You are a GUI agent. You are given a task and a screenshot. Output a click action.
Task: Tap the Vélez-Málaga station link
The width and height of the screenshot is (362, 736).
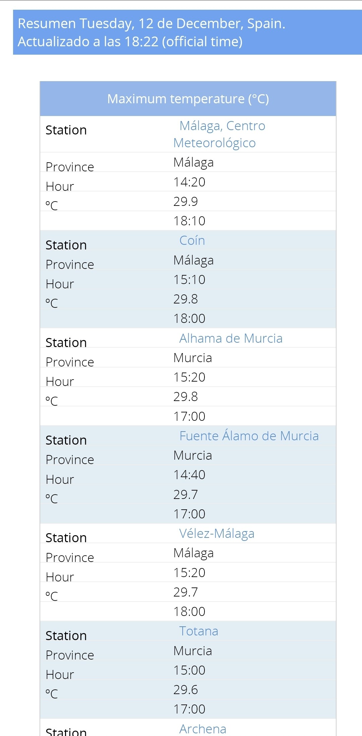217,533
